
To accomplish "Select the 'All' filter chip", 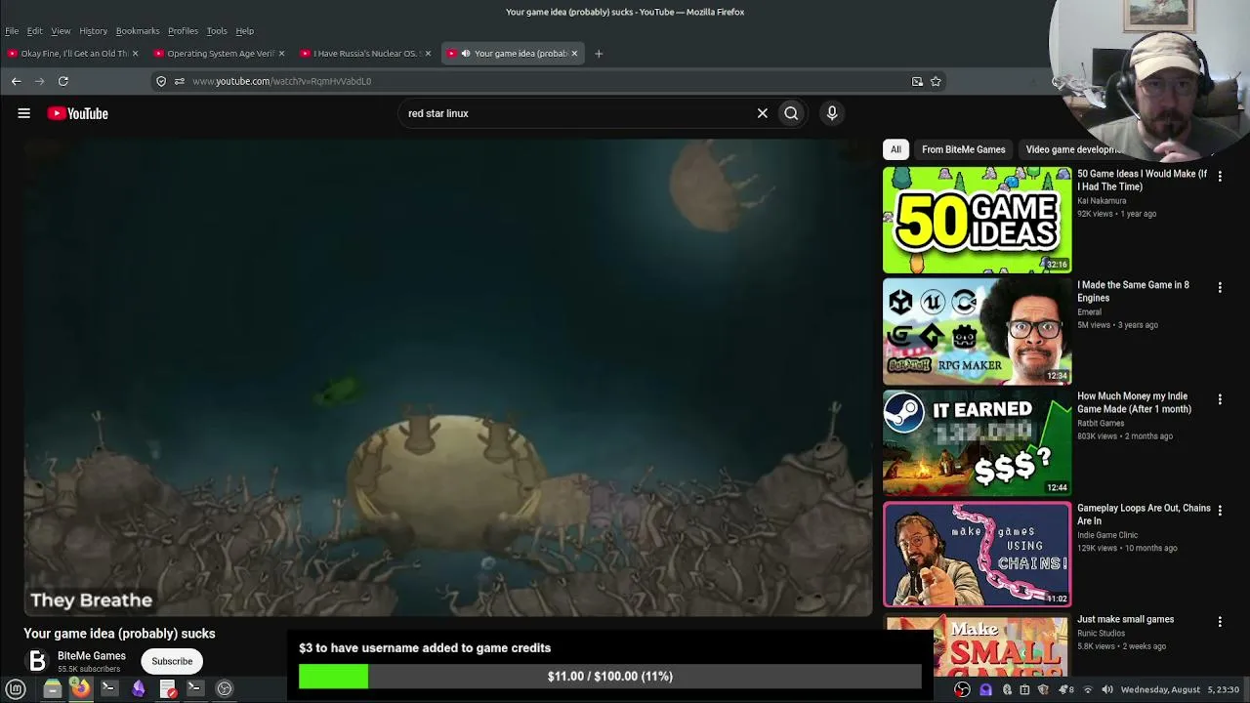I will [x=896, y=149].
